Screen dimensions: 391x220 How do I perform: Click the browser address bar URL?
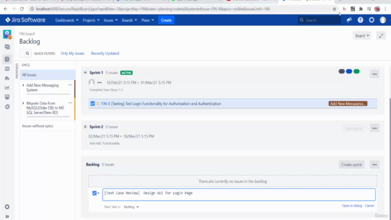pos(153,9)
